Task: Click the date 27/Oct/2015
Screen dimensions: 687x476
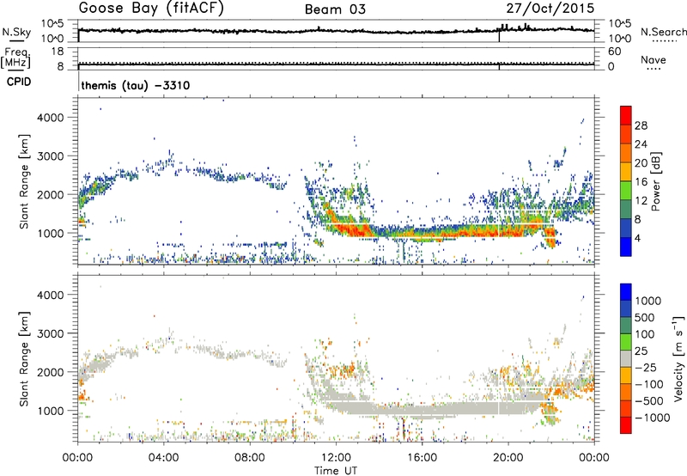Action: click(x=550, y=9)
